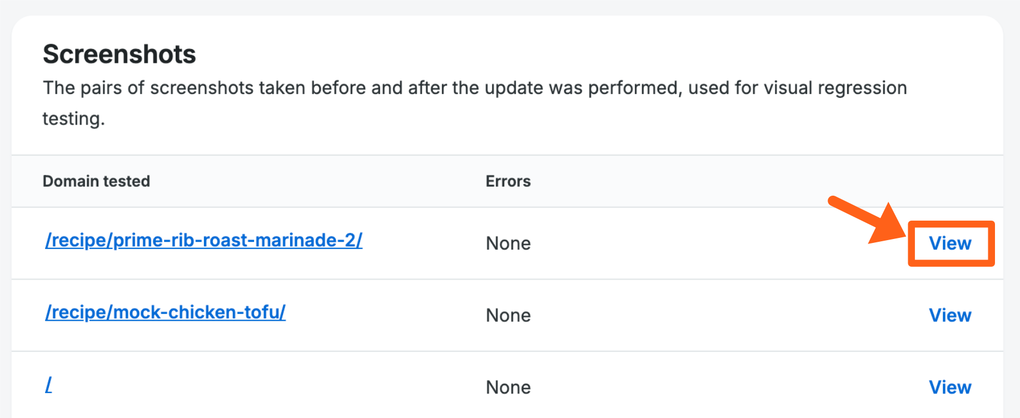Select None error cell in prime-rib row

[x=508, y=243]
